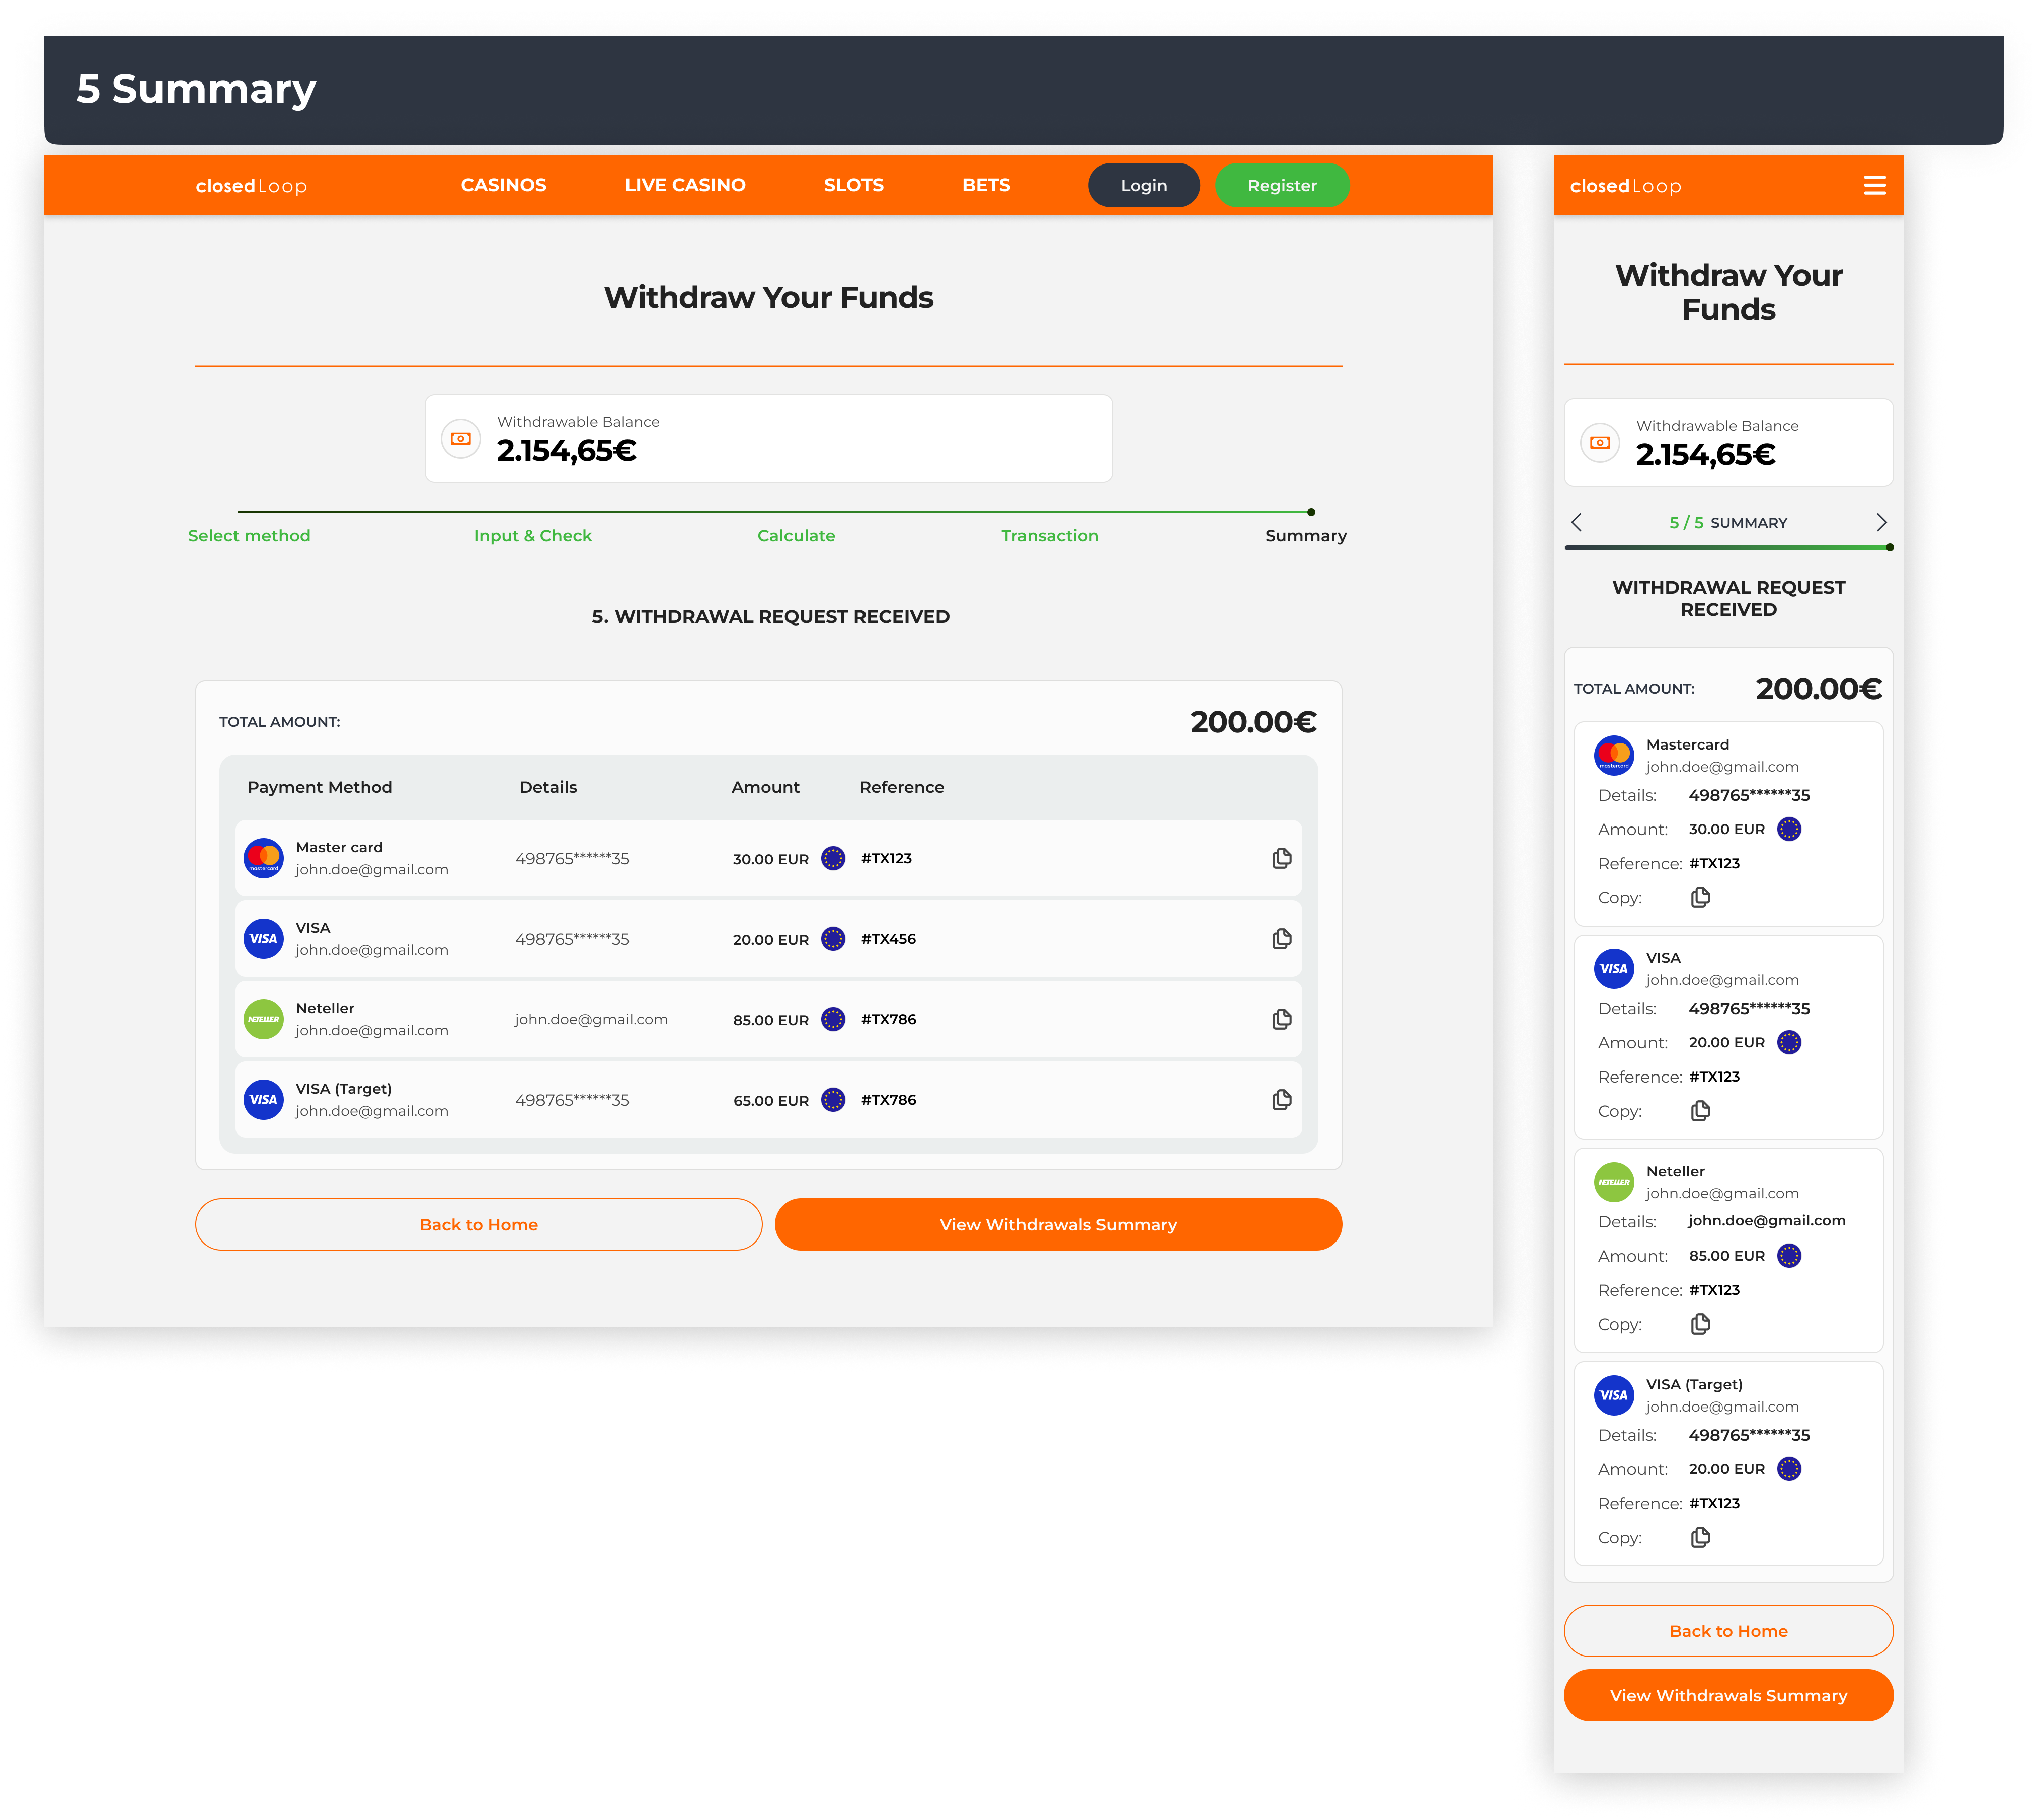Copy the VISA (Target) row on desktop
This screenshot has width=2044, height=1820.
(1282, 1100)
